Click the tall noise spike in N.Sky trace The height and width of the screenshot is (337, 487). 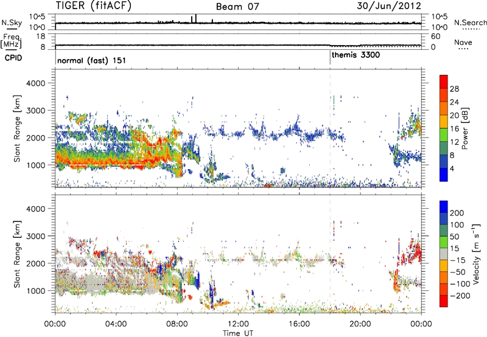(x=195, y=18)
